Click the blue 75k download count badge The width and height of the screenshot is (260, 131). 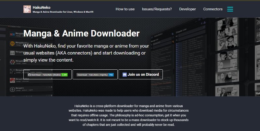111,75
